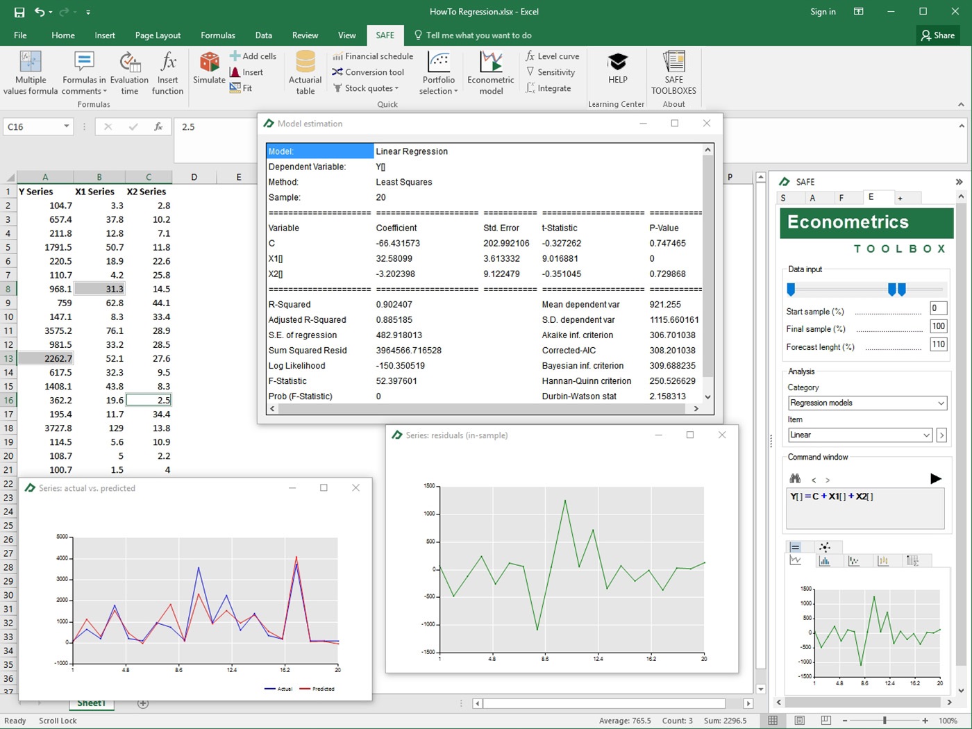Viewport: 972px width, 729px height.
Task: Open the SAFE HELP learning center
Action: pos(617,67)
